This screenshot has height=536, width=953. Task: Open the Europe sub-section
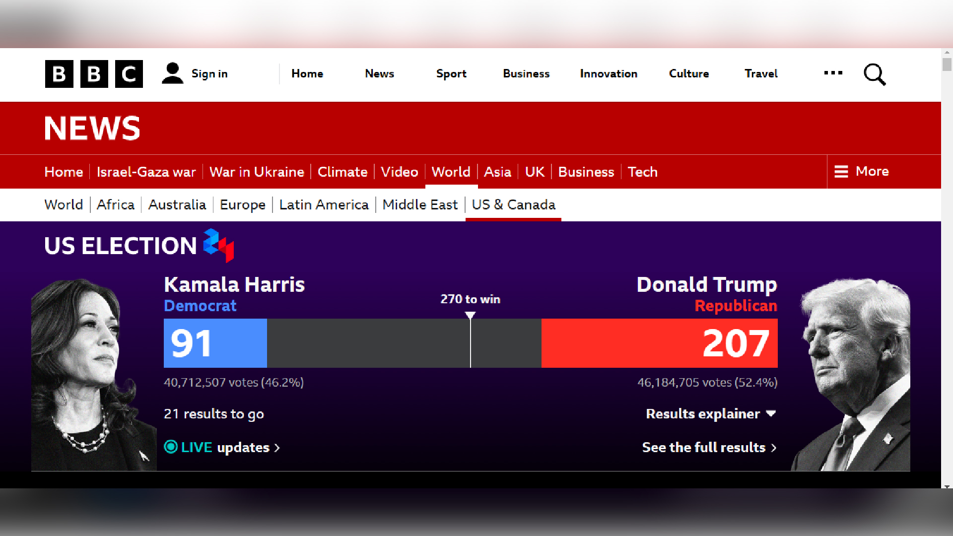point(243,204)
